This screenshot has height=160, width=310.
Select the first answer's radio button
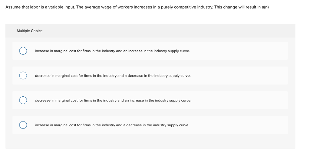click(23, 51)
